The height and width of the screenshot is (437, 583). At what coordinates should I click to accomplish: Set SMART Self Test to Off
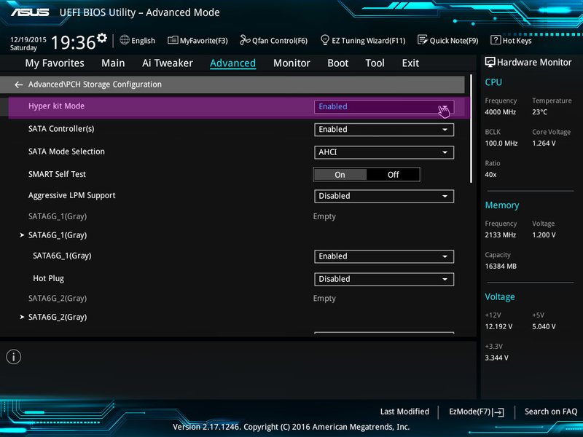(394, 175)
